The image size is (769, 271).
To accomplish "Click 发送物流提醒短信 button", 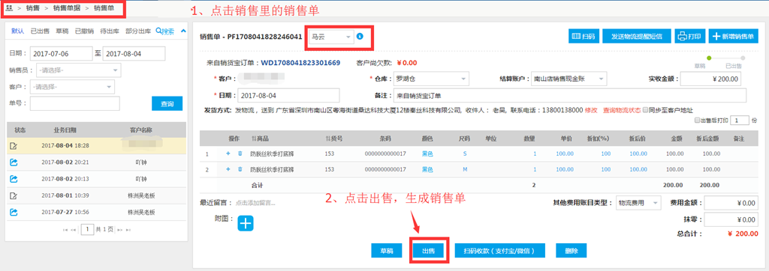I will click(x=637, y=36).
